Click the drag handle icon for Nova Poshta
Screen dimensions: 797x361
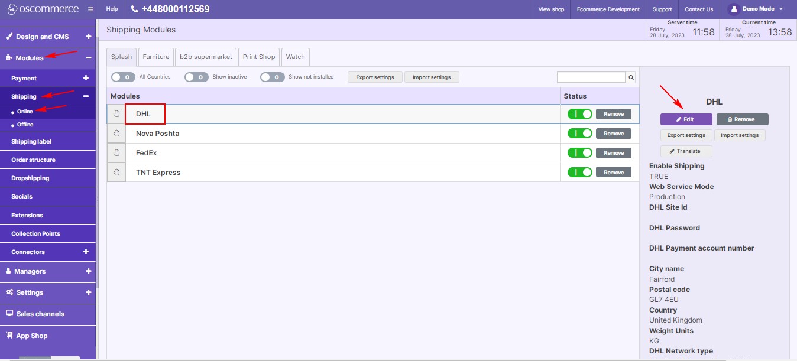point(116,134)
